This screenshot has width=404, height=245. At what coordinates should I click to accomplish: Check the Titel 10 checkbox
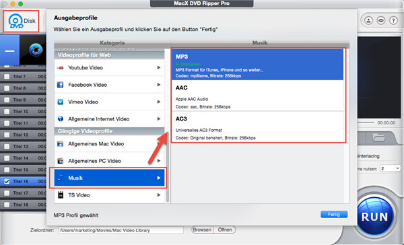click(7, 112)
